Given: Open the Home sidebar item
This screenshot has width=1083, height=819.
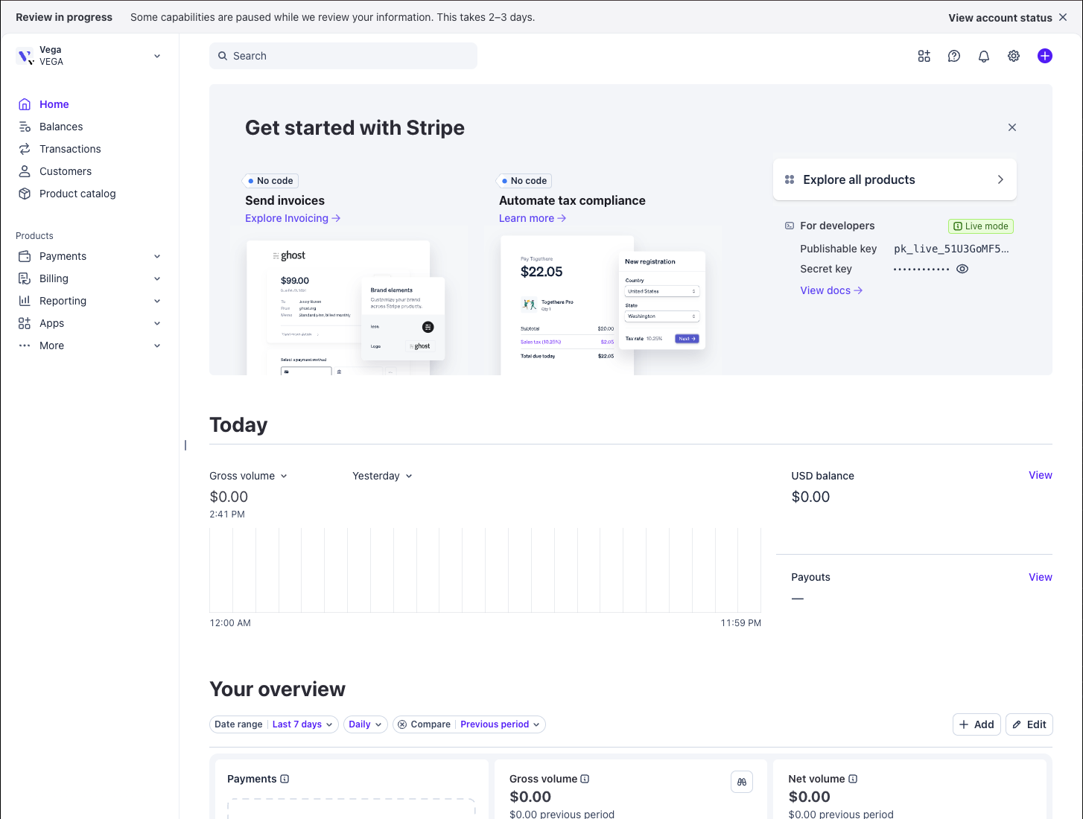Looking at the screenshot, I should tap(54, 104).
